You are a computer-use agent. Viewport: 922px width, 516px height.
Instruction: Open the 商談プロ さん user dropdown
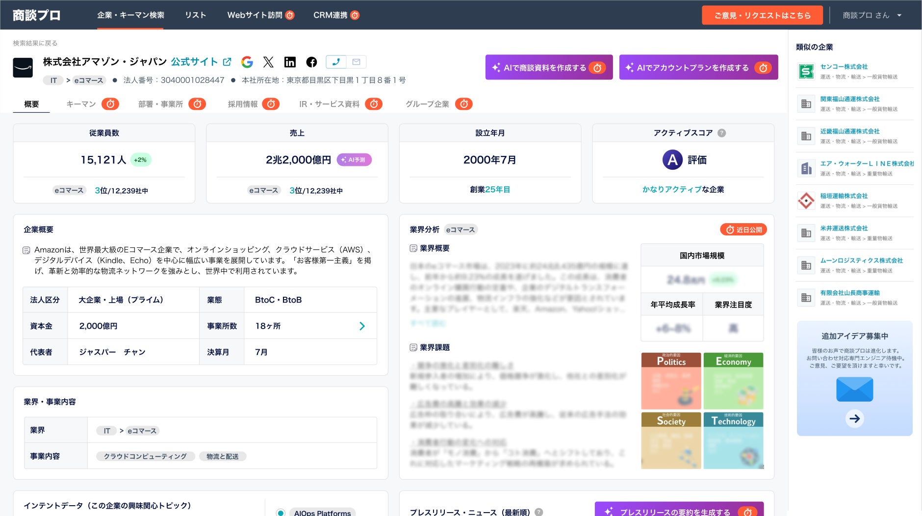tap(872, 15)
